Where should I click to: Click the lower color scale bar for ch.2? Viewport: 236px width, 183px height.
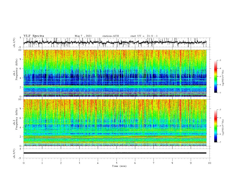coord(215,126)
